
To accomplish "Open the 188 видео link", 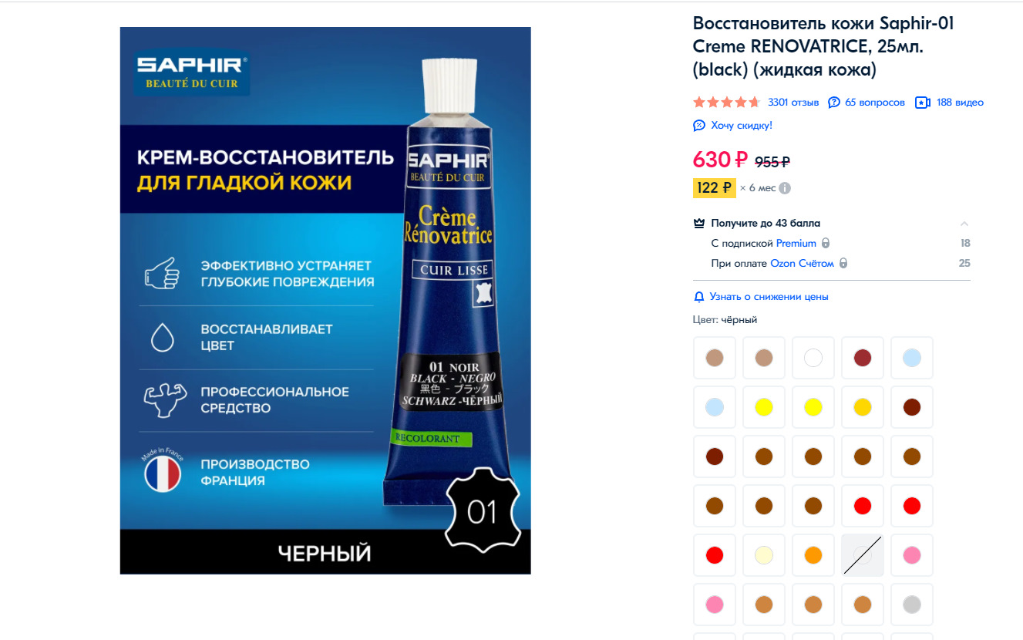I will point(960,103).
